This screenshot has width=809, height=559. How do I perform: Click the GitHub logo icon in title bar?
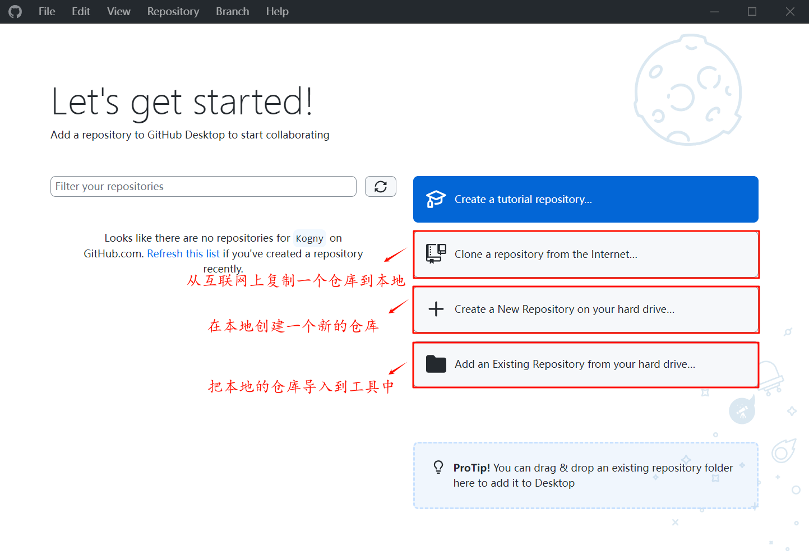pos(15,11)
